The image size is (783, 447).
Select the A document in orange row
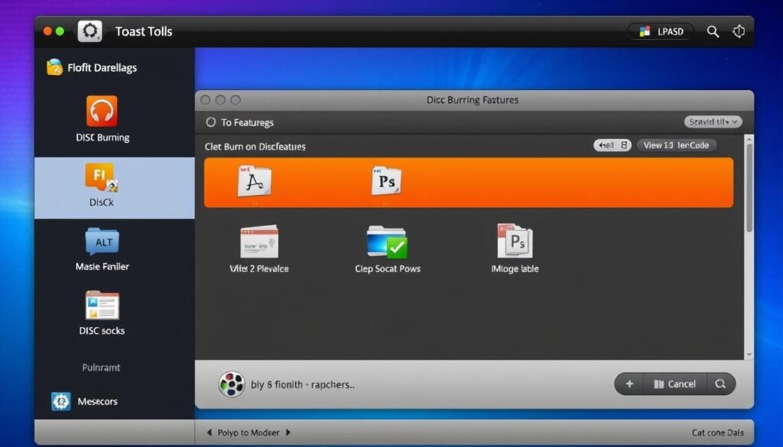254,182
